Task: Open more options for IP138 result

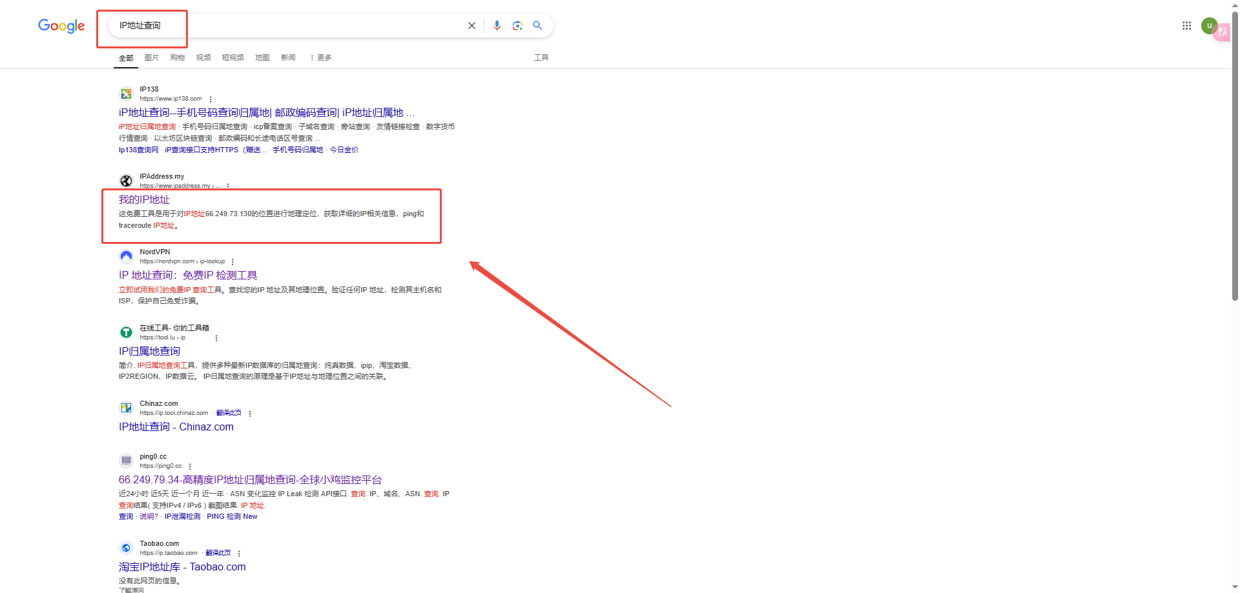Action: pos(211,99)
